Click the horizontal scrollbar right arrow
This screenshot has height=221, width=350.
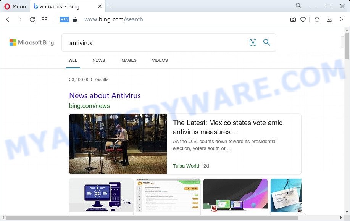tap(341, 218)
